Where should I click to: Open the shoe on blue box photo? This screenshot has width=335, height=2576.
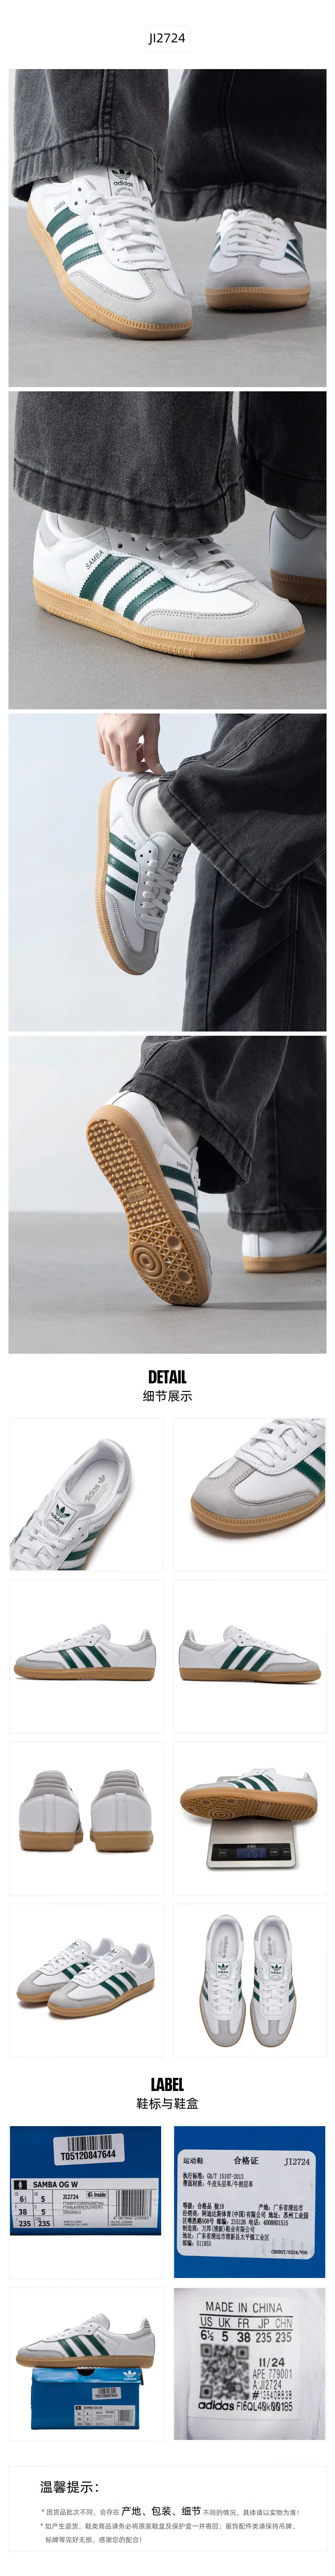(87, 2364)
